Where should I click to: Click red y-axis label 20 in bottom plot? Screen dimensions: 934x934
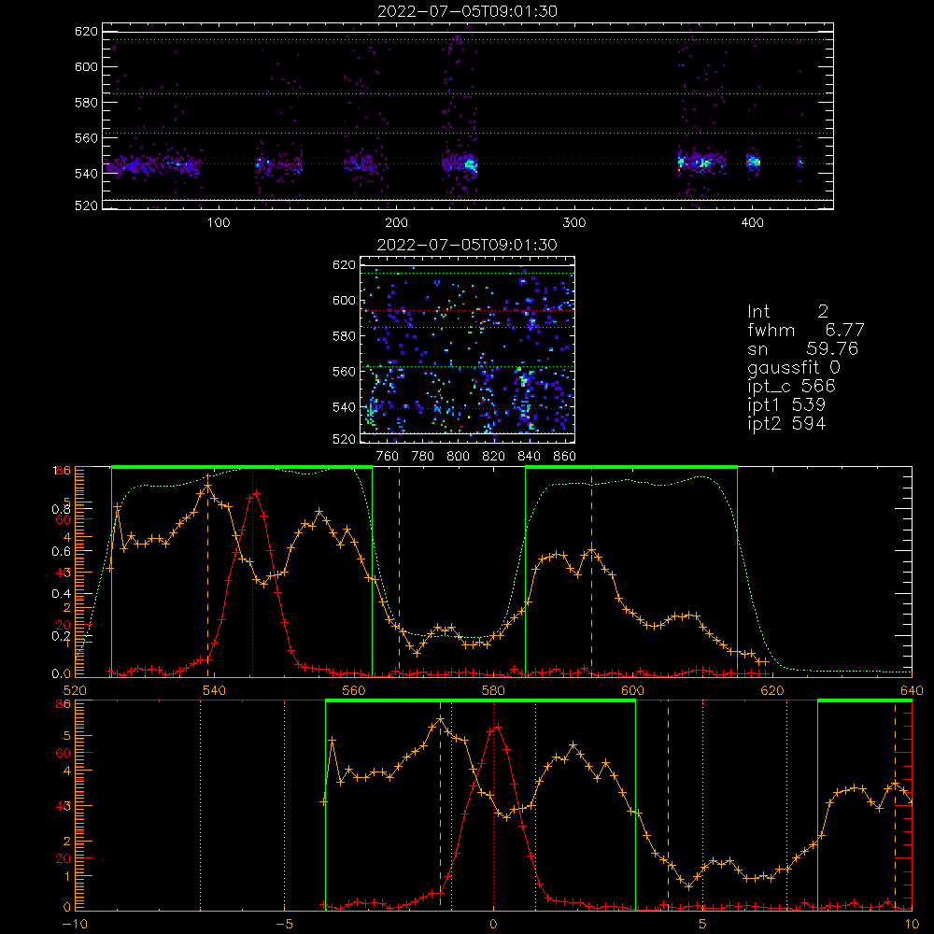[64, 859]
